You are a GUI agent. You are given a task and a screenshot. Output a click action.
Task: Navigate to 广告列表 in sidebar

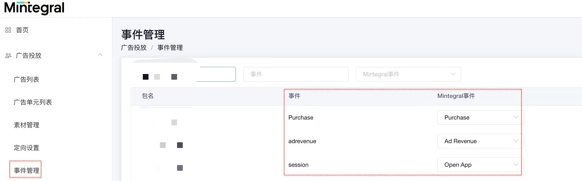coord(26,79)
